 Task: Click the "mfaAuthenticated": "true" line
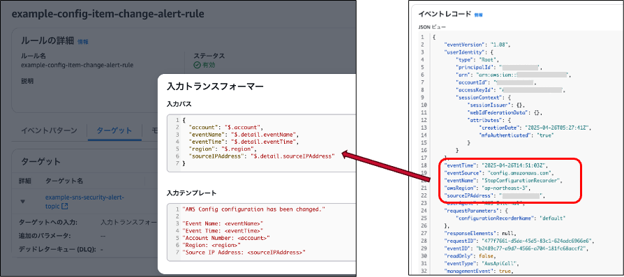pos(517,135)
